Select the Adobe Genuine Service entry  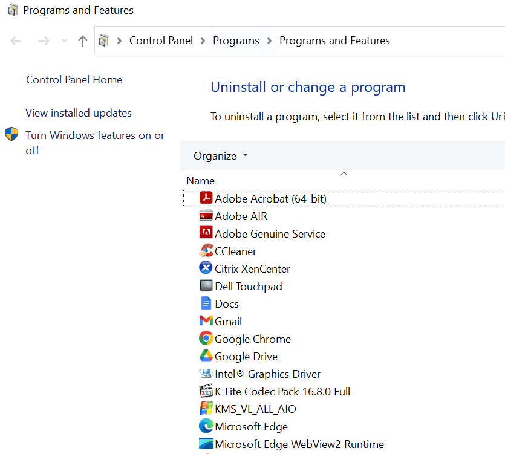click(x=270, y=234)
